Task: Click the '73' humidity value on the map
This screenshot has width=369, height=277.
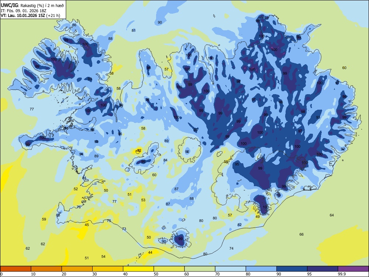Action: [x=124, y=229]
